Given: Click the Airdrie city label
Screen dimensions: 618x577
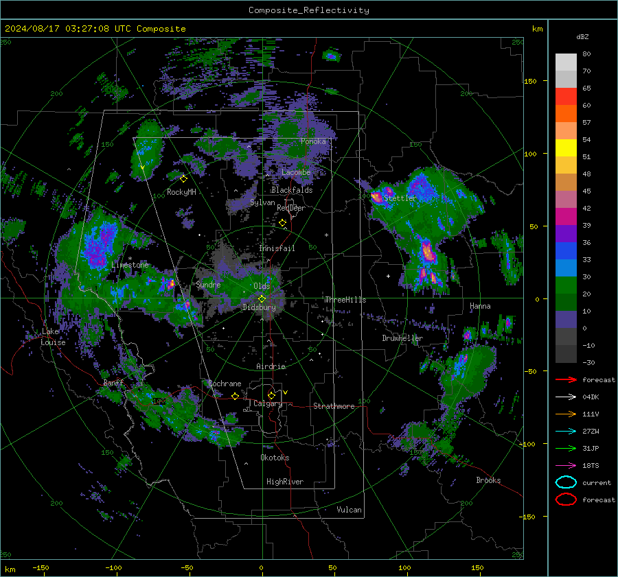Looking at the screenshot, I should [271, 366].
